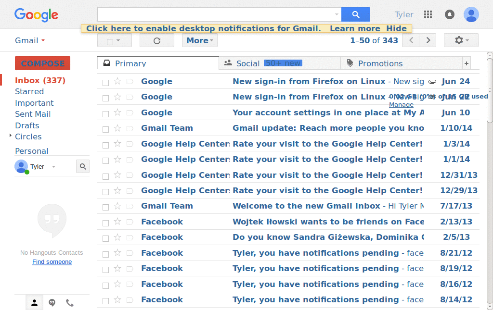The height and width of the screenshot is (310, 493).
Task: Check the 12/29/13 Help Center email
Action: coord(105,192)
